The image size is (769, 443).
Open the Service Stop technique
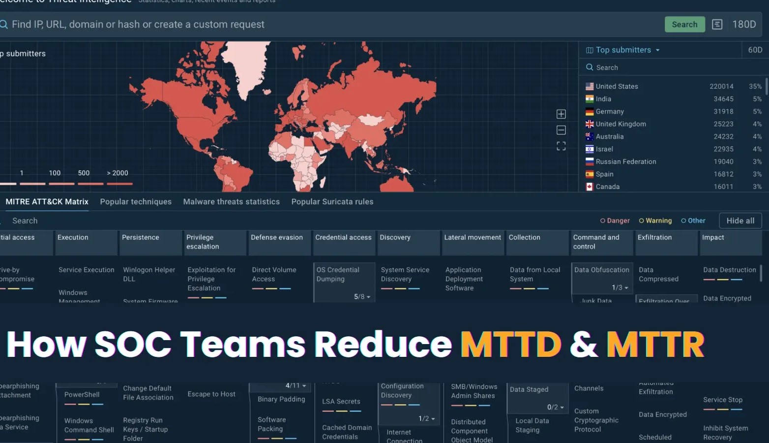click(722, 400)
